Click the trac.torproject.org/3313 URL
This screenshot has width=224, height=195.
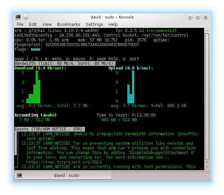[64, 162]
